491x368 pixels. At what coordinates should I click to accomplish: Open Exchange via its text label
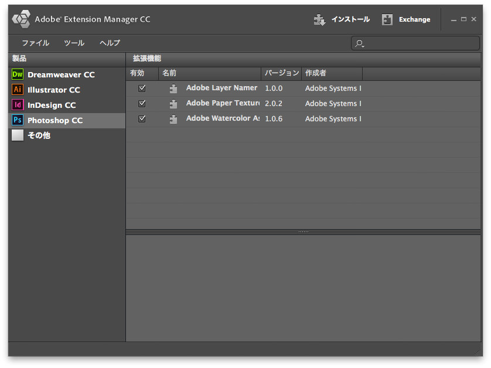pos(415,19)
